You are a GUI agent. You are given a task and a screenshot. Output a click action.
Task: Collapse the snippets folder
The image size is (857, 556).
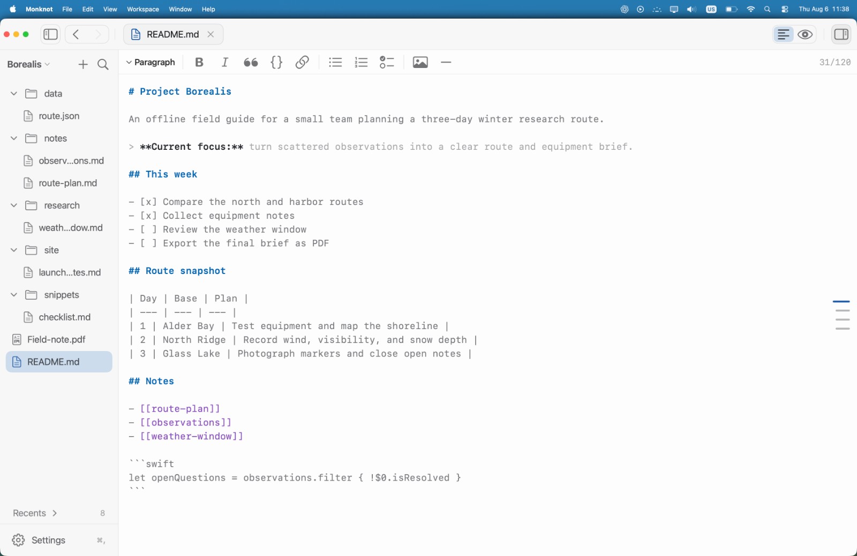pyautogui.click(x=14, y=295)
